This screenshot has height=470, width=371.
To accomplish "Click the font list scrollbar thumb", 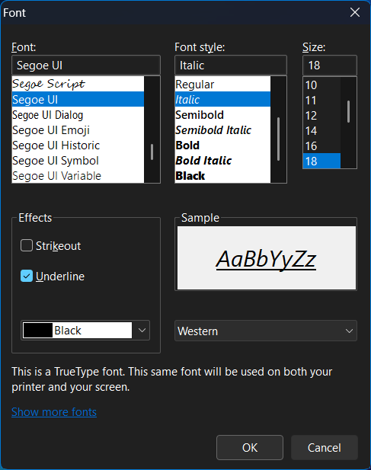I will click(x=152, y=152).
